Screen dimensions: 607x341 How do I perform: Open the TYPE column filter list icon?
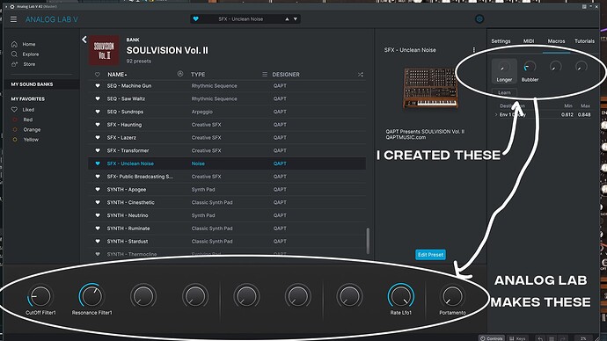(265, 74)
